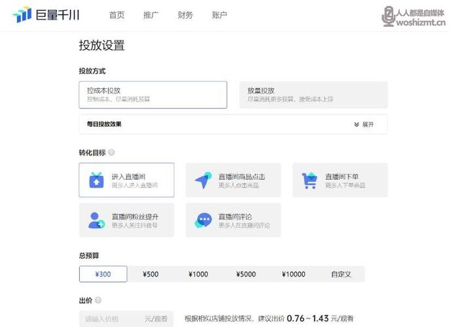Select the ¥1000 total budget
The height and width of the screenshot is (327, 449).
[x=198, y=274]
